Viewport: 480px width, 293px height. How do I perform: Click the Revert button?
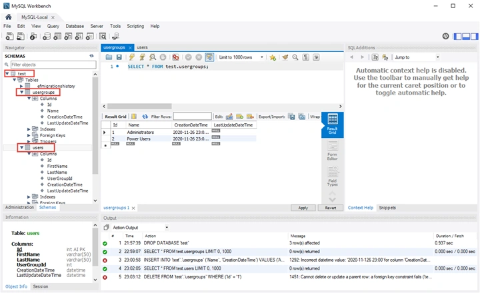[331, 208]
